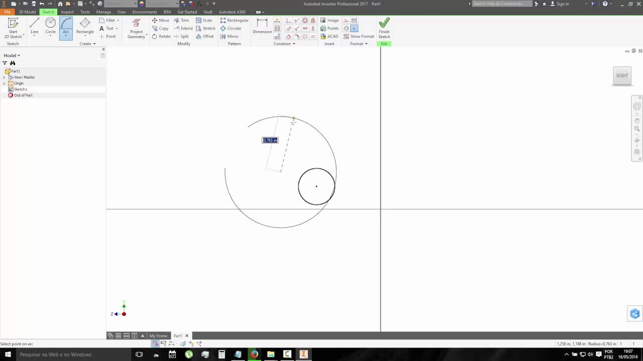
Task: Open the File menu
Action: (x=7, y=12)
